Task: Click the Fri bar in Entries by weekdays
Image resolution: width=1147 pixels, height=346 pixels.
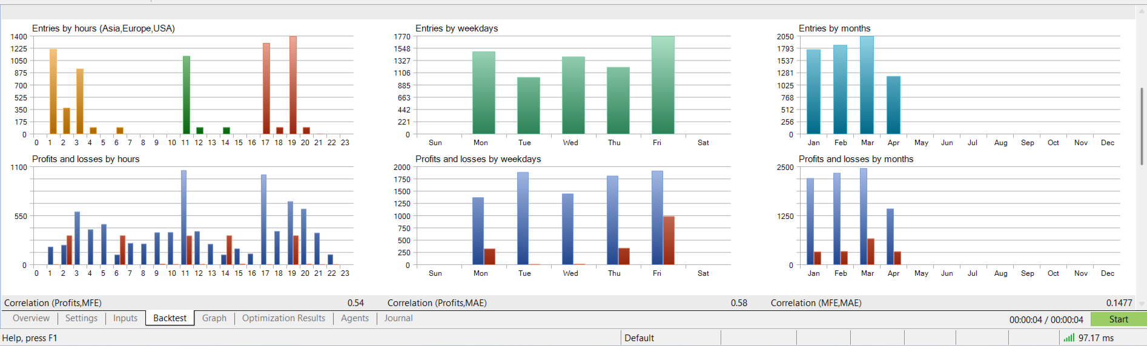Action: (x=663, y=85)
